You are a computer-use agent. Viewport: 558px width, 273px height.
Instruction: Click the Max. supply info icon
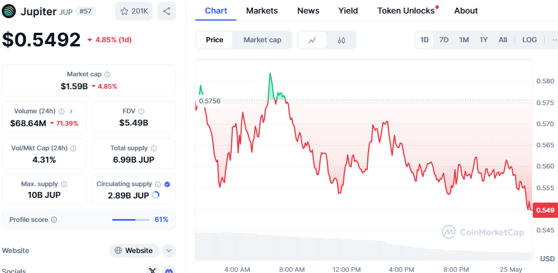pyautogui.click(x=64, y=184)
